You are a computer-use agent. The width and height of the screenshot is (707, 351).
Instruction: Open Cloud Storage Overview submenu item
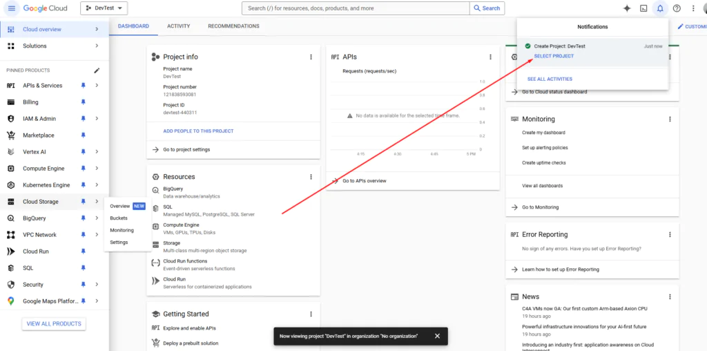pos(128,206)
